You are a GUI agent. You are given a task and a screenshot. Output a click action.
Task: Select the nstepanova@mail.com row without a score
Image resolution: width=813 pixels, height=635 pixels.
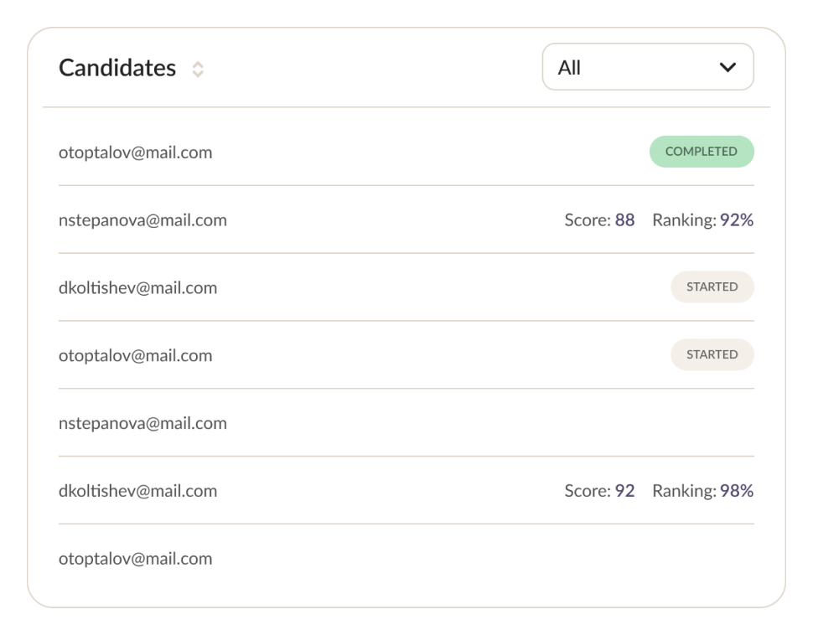click(x=142, y=423)
